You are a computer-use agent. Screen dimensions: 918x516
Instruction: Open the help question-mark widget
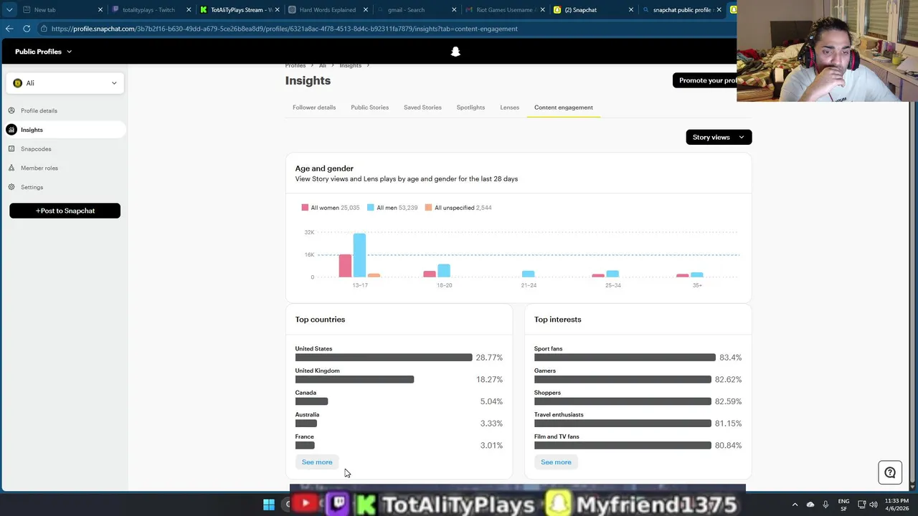click(x=890, y=472)
